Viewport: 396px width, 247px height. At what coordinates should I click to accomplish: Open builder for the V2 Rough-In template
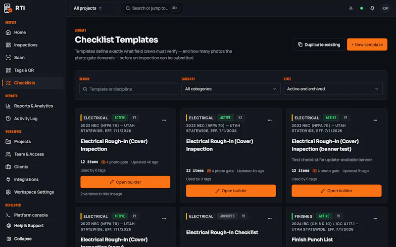click(231, 191)
